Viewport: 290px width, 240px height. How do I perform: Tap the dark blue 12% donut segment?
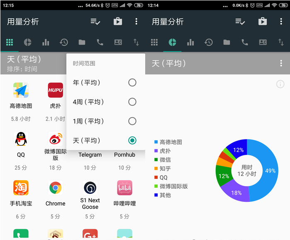(239, 149)
